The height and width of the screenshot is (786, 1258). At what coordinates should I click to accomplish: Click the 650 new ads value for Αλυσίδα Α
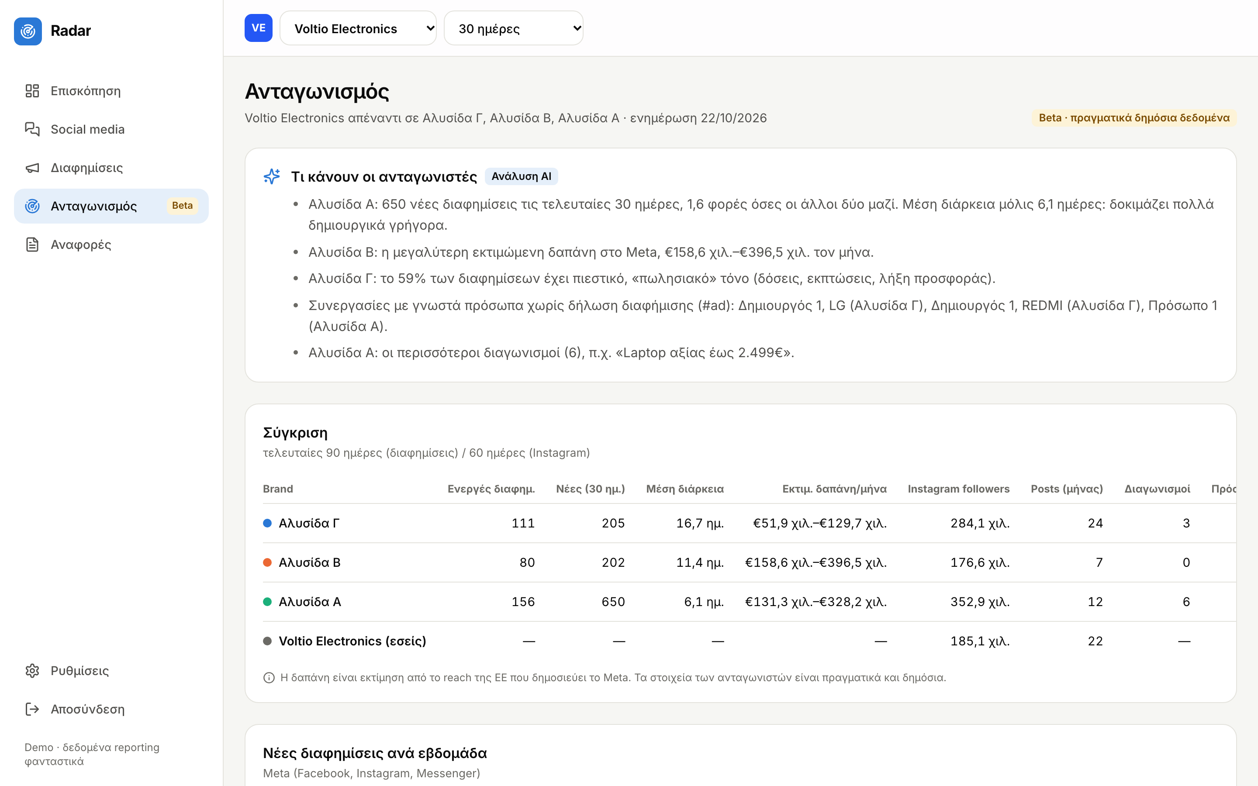coord(613,601)
